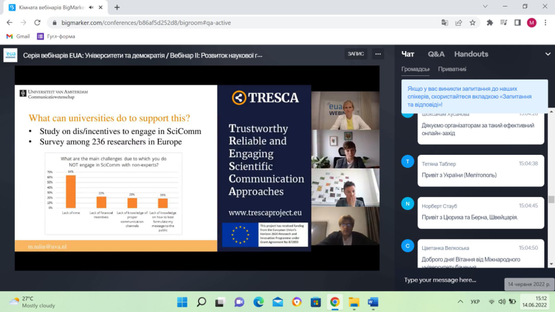Open the weather widget showing 27°C

point(32,302)
